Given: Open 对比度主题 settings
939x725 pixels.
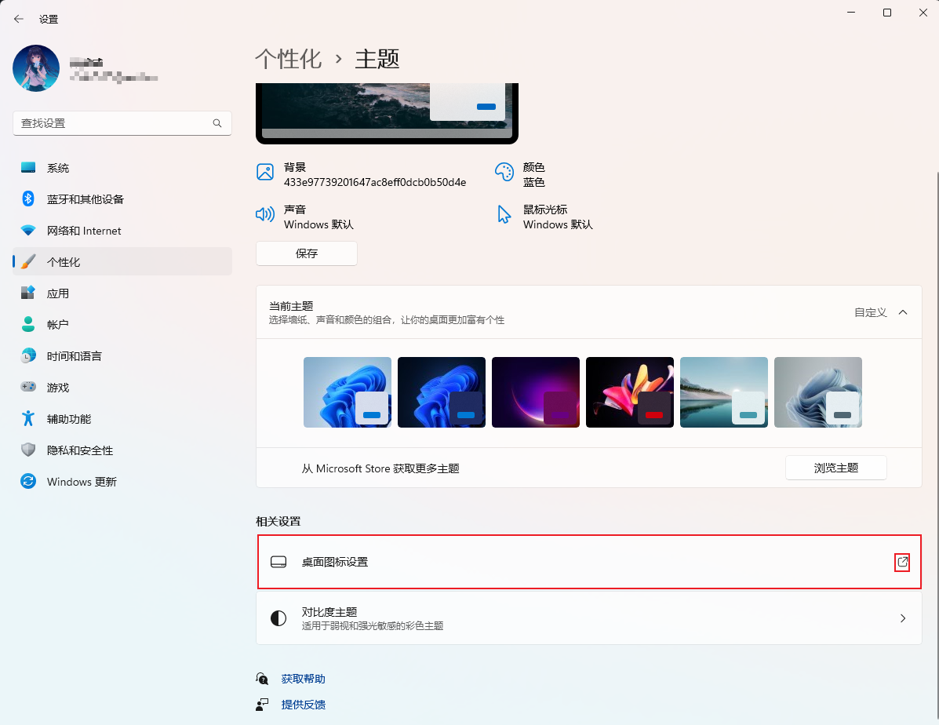Looking at the screenshot, I should [589, 618].
